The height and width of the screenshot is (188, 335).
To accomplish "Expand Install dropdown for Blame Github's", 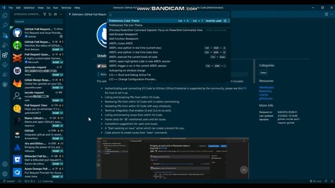I will [x=62, y=125].
